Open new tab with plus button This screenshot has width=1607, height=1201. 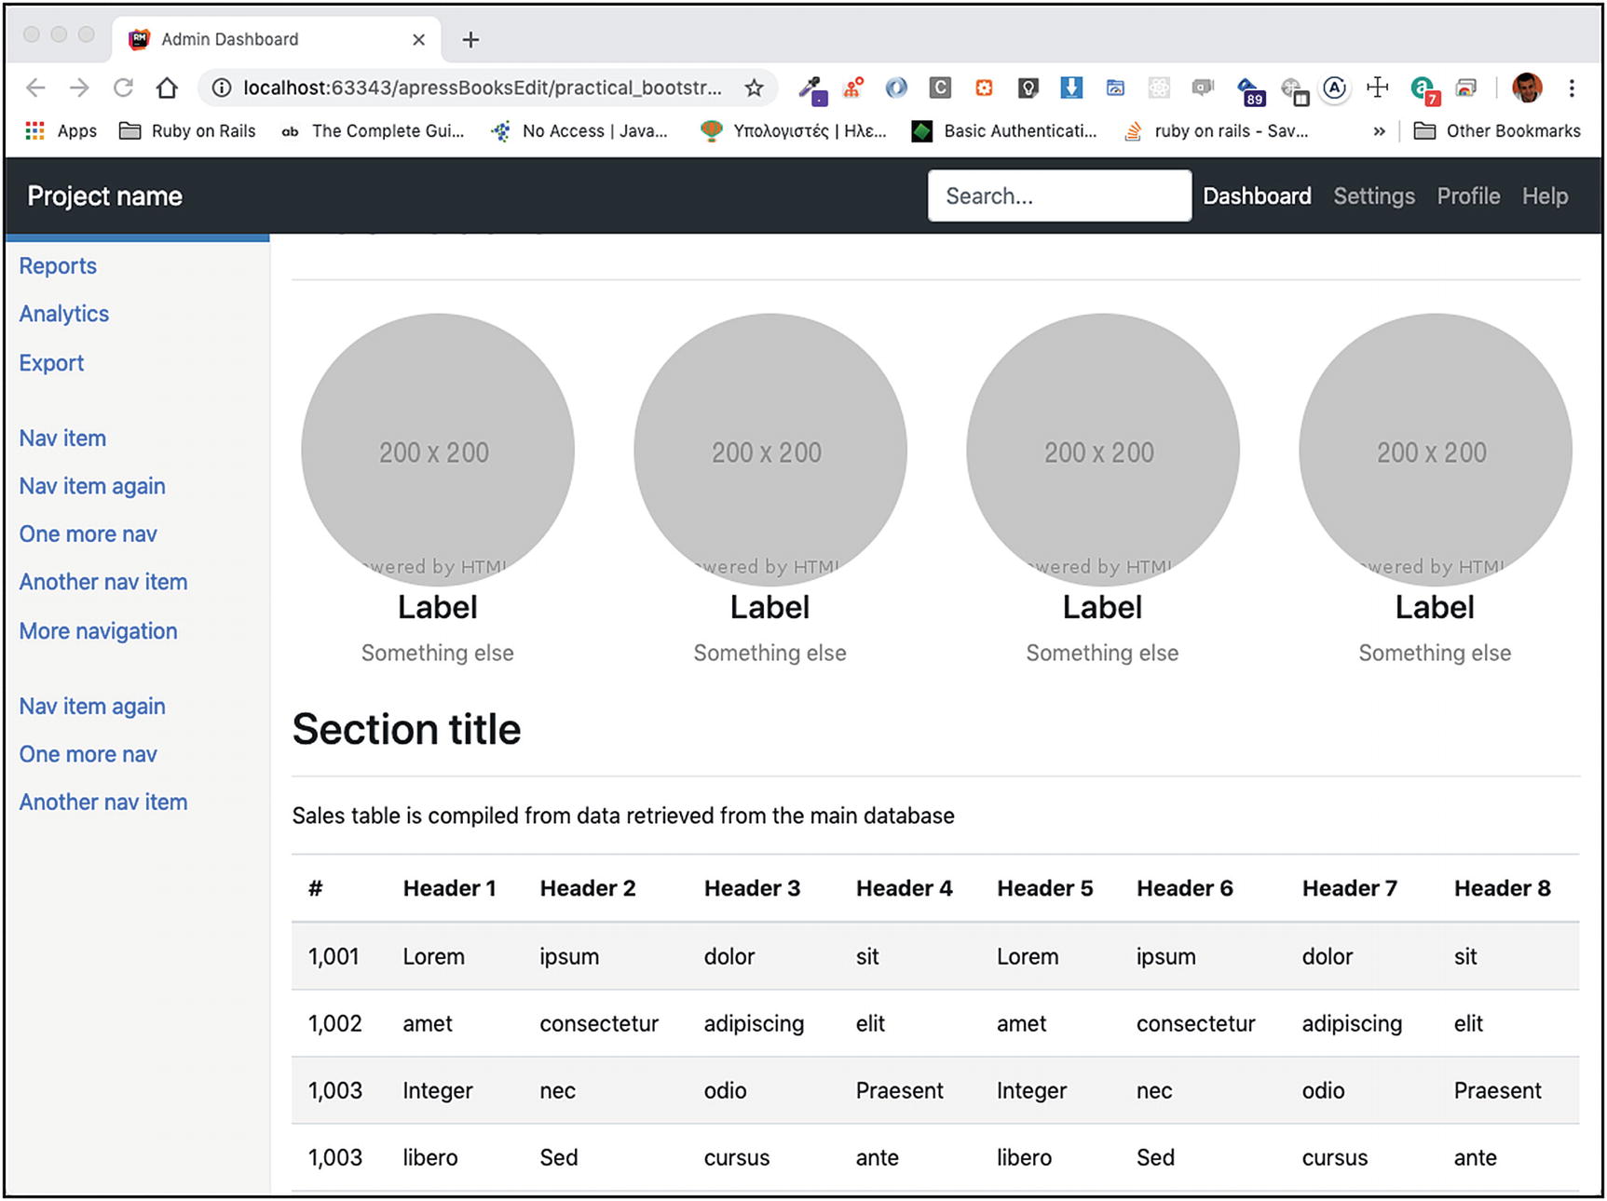[x=470, y=39]
